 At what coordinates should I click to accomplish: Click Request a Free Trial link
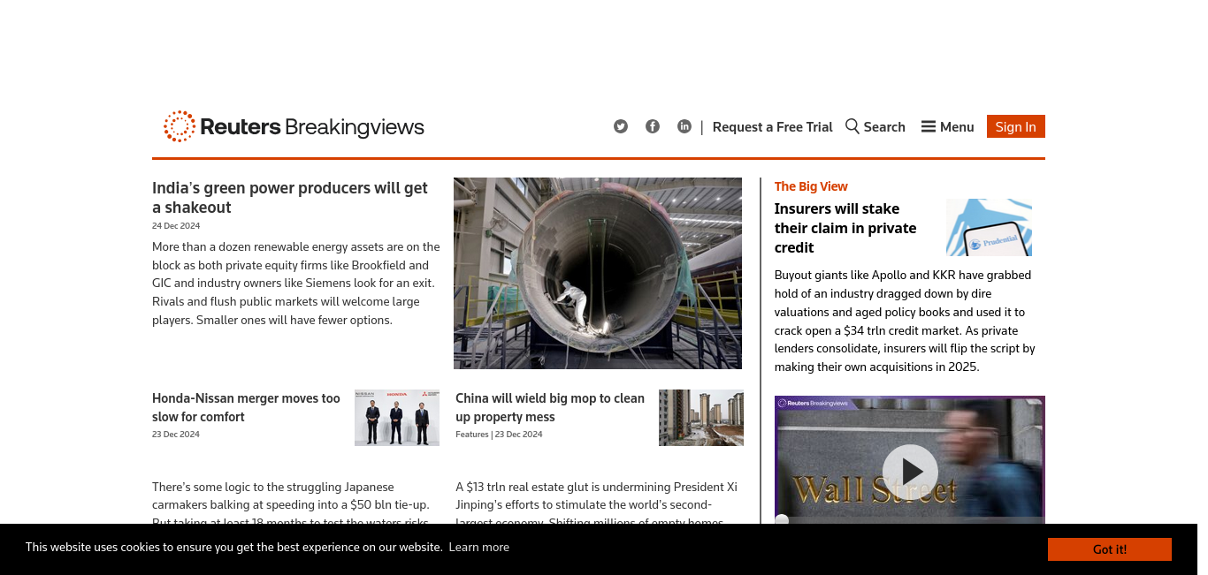tap(773, 126)
